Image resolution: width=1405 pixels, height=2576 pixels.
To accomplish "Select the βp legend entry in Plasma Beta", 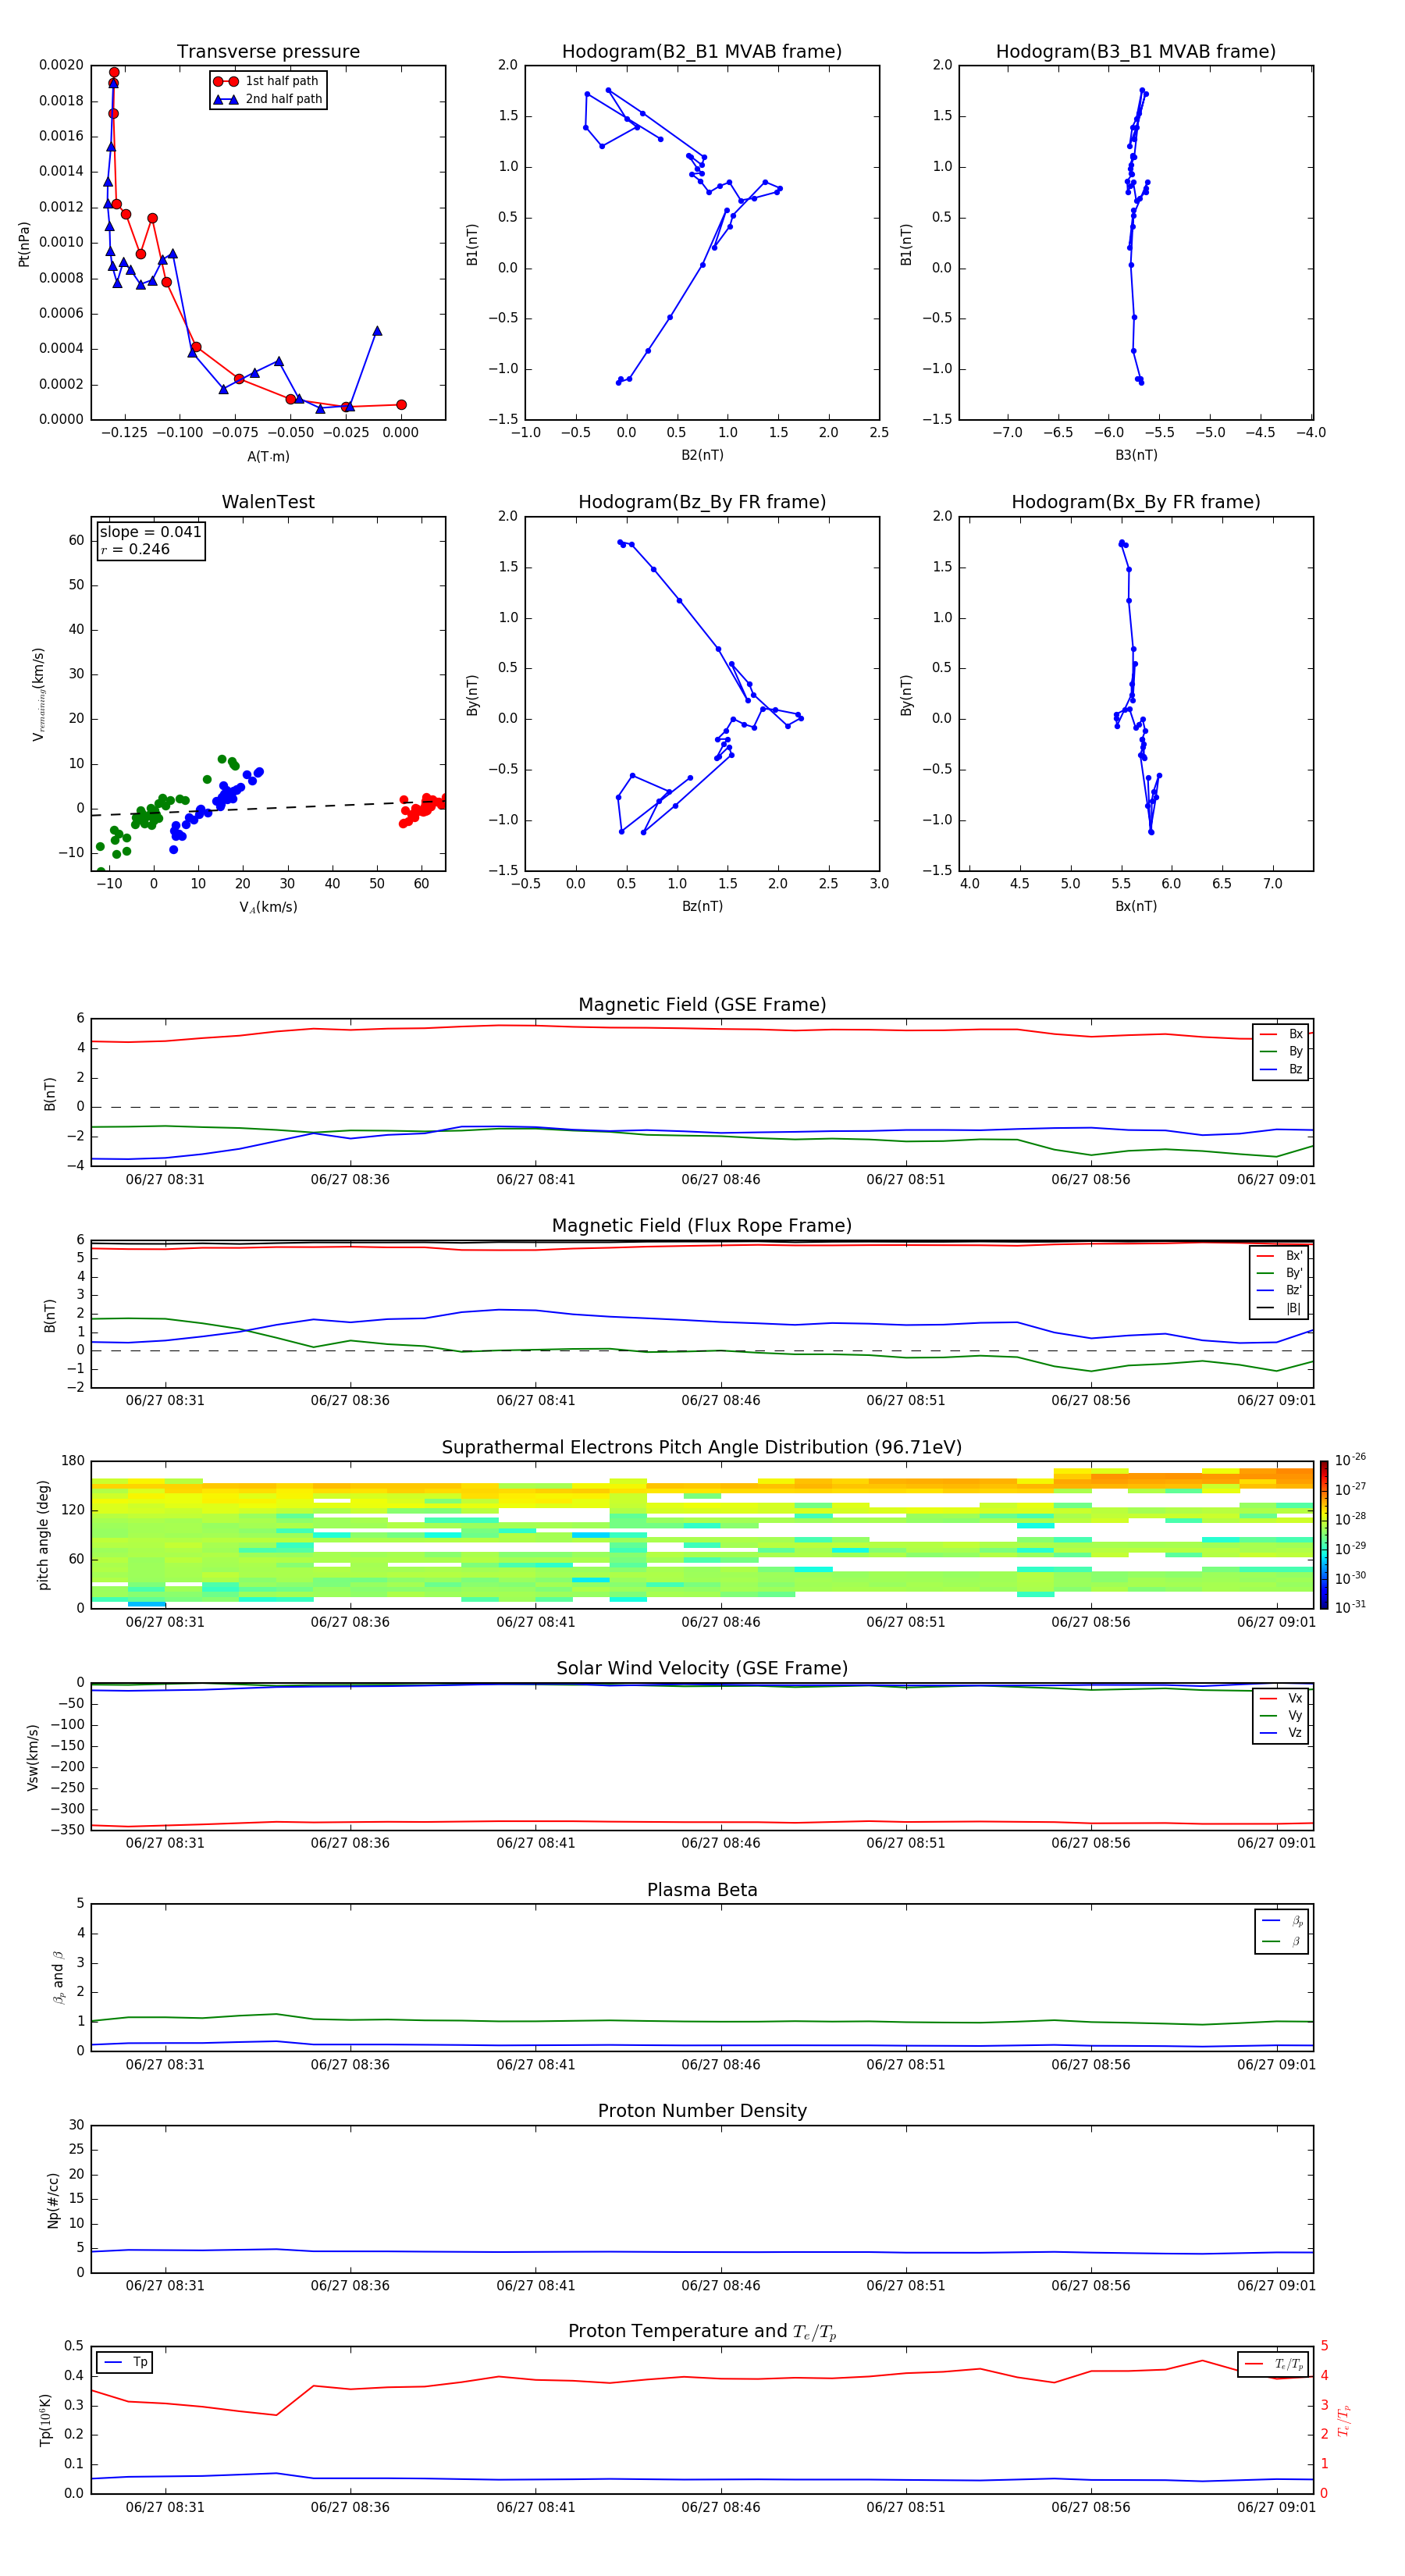I will pos(1282,1921).
